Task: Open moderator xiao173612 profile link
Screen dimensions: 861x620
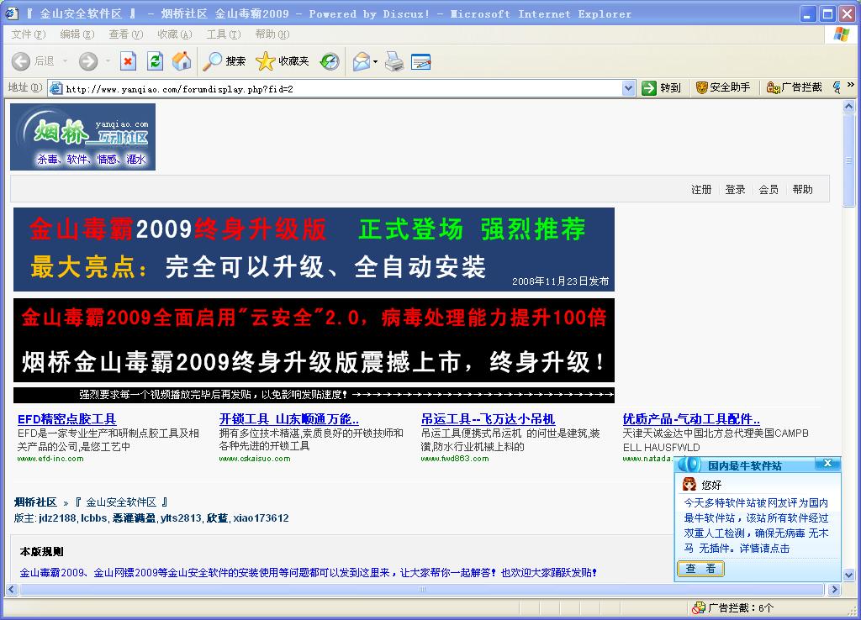Action: click(x=261, y=518)
